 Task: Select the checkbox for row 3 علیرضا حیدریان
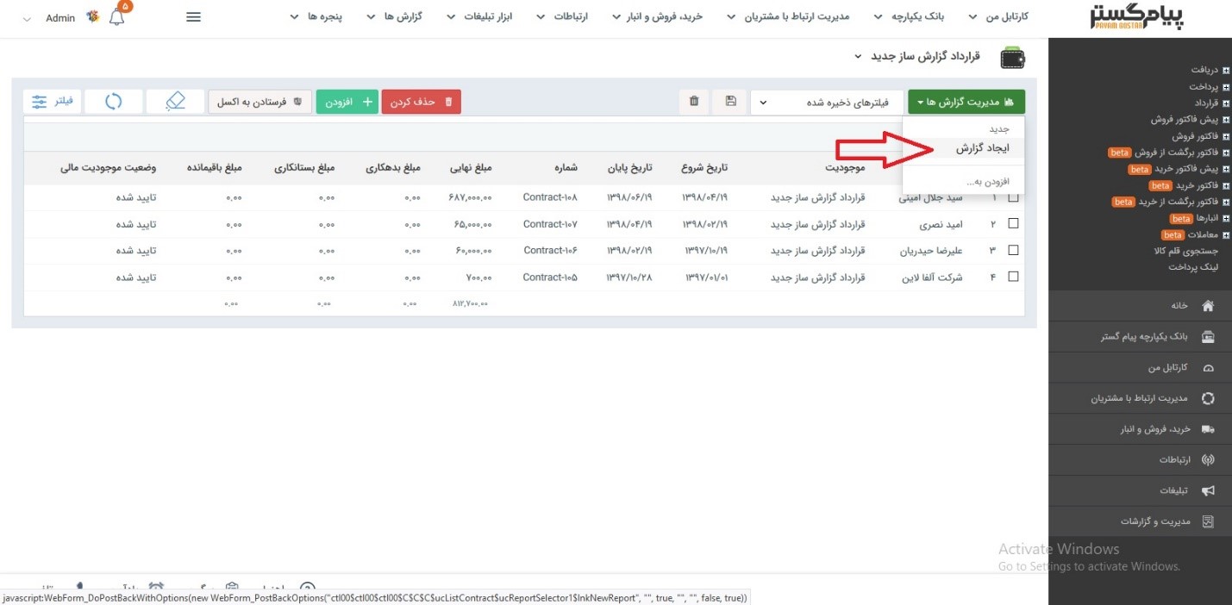[1013, 251]
